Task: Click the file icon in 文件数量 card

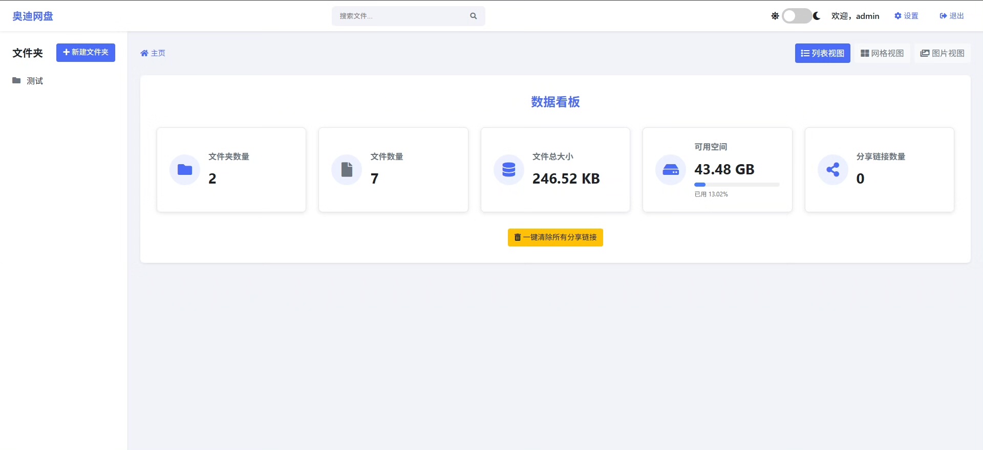Action: 347,170
